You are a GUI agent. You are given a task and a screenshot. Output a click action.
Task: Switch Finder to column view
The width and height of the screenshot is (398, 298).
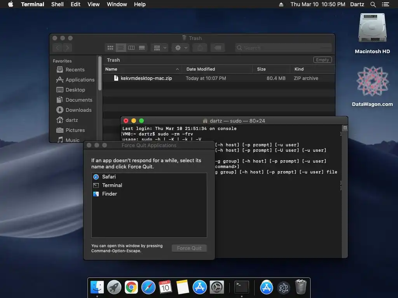click(131, 48)
